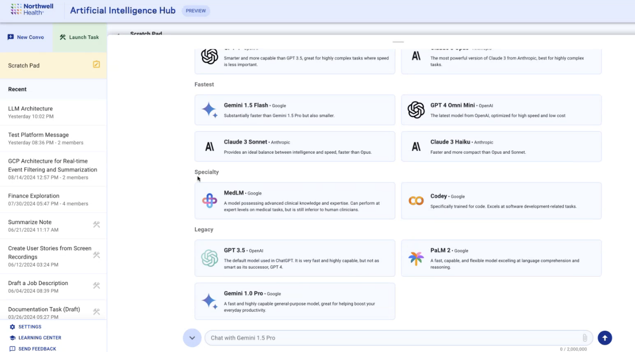Select the GPT 3.5 model title
This screenshot has height=352, width=635.
pyautogui.click(x=234, y=251)
